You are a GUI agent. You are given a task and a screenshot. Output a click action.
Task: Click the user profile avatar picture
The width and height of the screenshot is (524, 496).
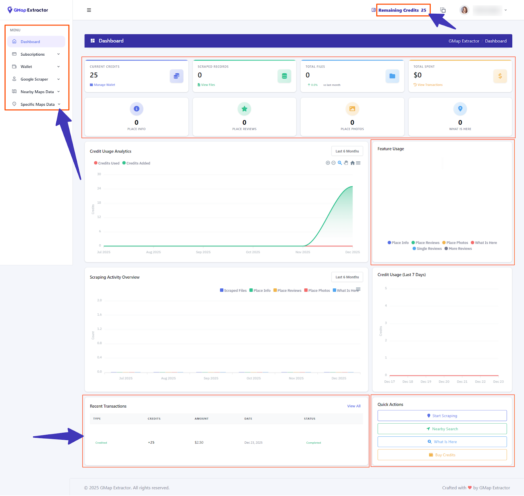(464, 10)
